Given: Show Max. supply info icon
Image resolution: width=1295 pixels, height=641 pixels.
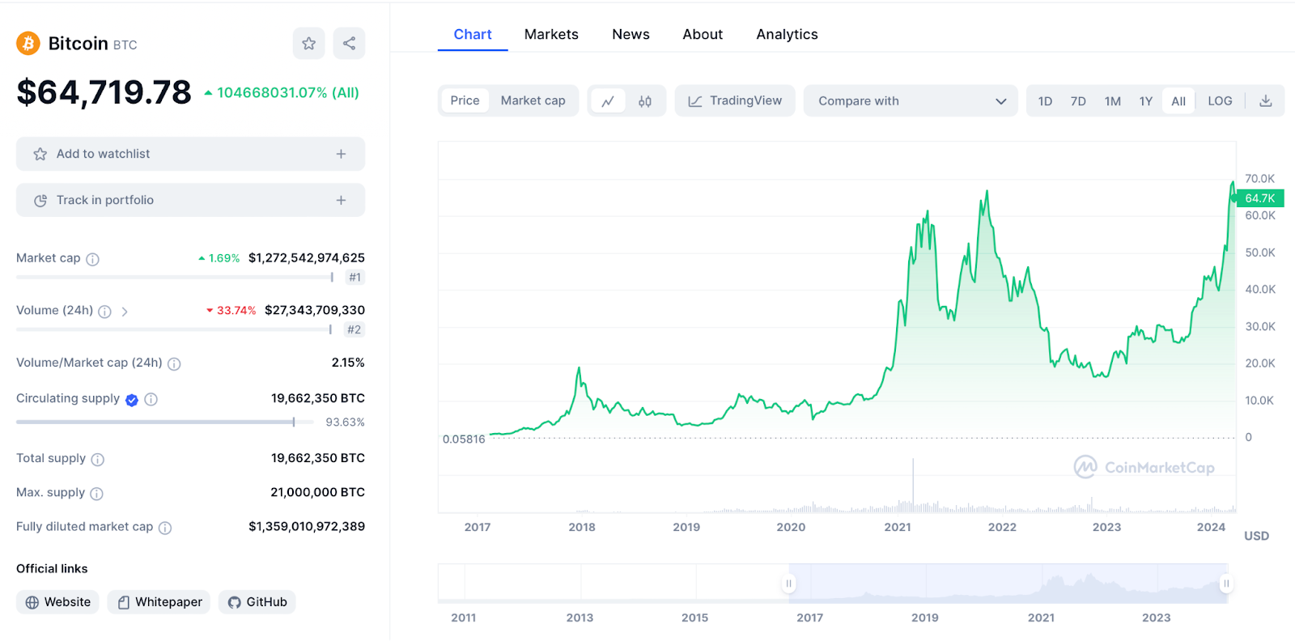Looking at the screenshot, I should coord(96,494).
